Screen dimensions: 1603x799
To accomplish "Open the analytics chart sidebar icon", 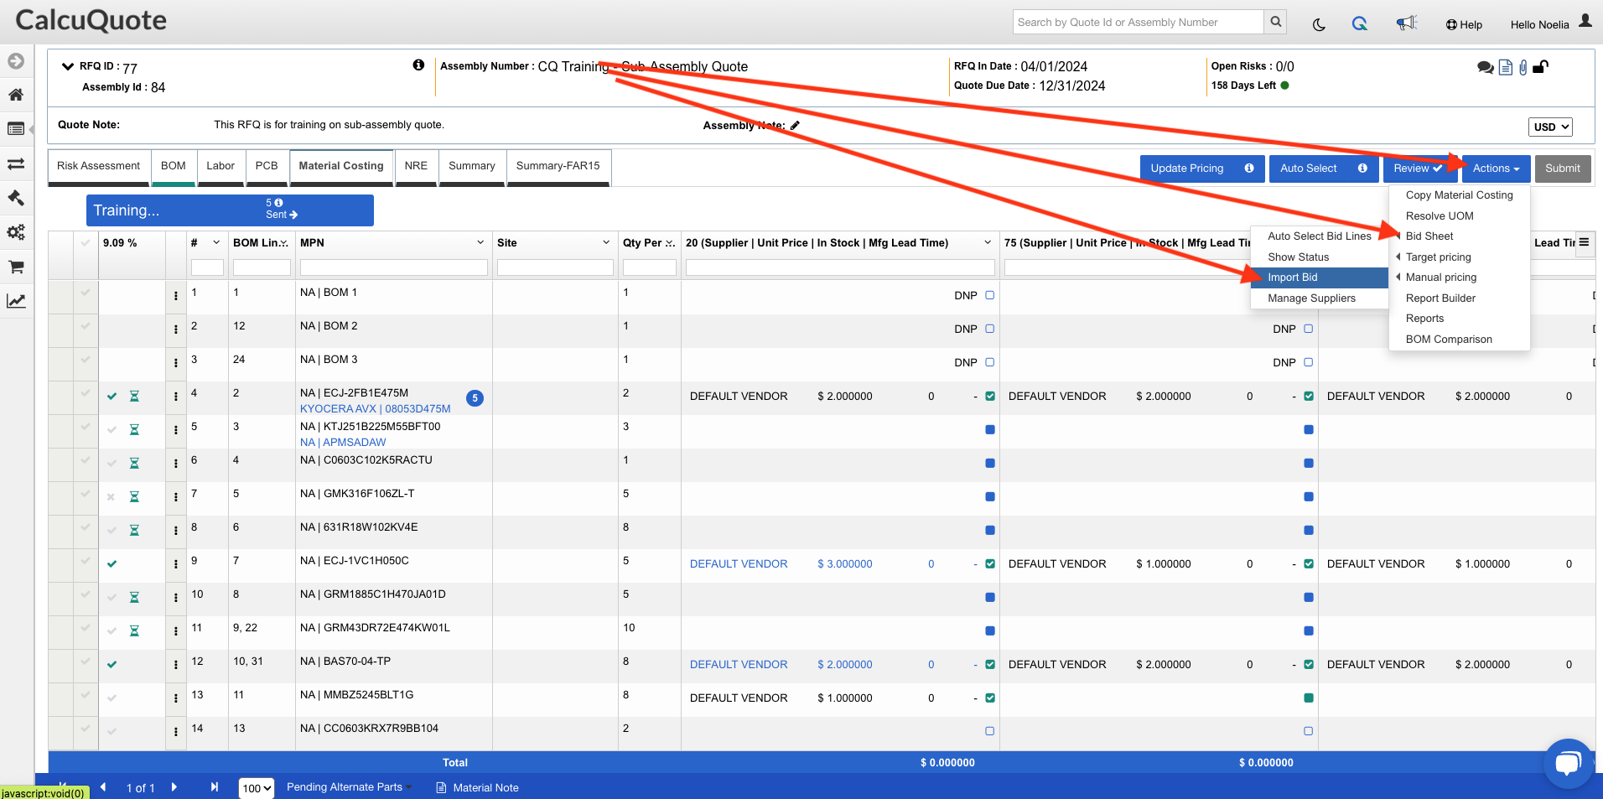I will [16, 301].
